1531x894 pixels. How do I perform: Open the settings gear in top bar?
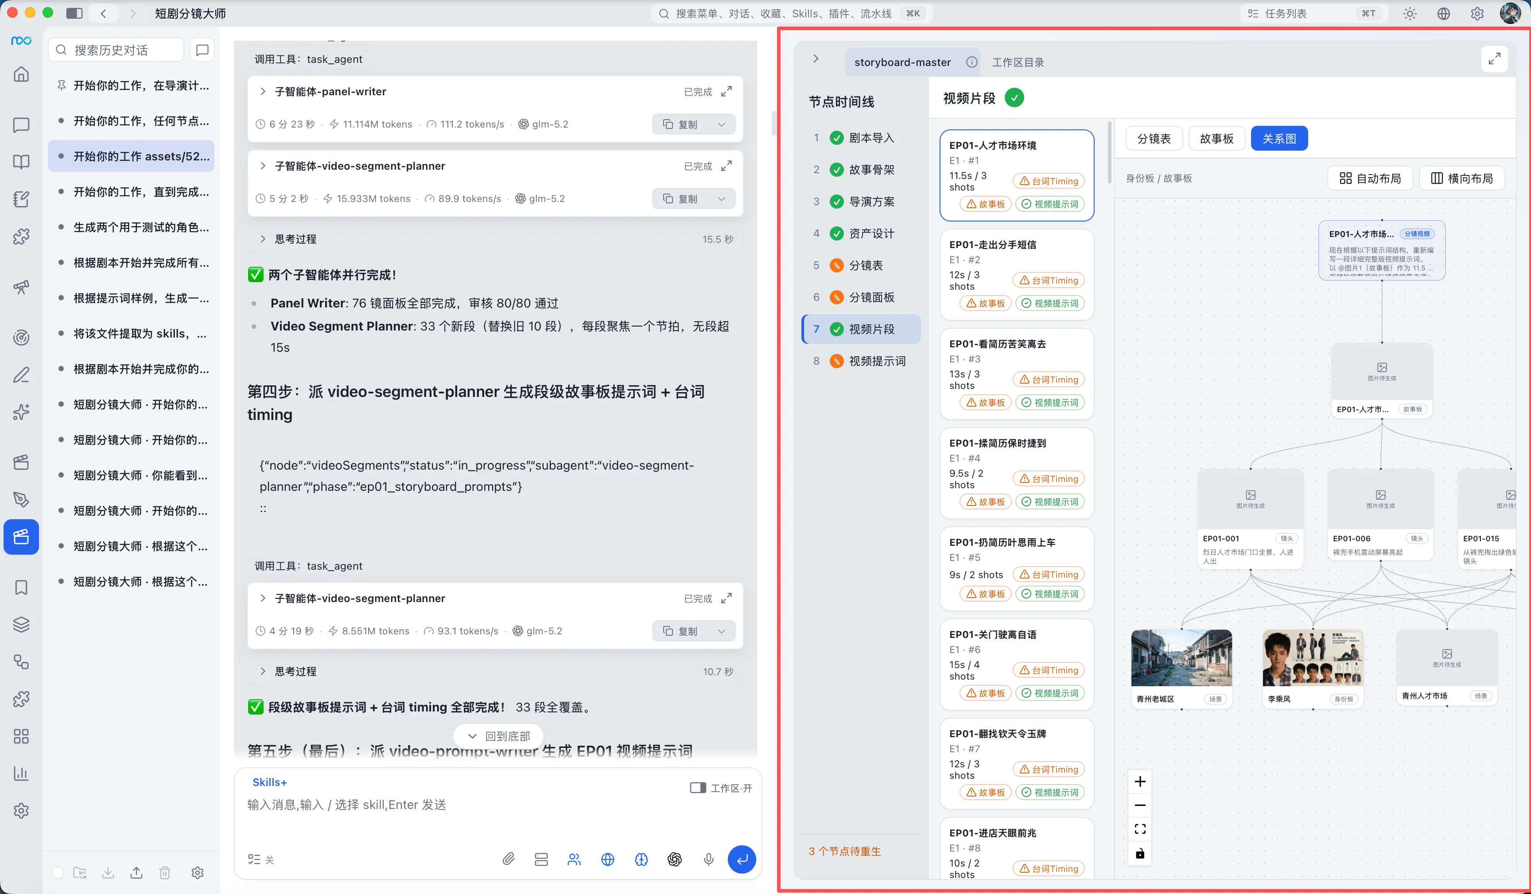click(x=1477, y=13)
